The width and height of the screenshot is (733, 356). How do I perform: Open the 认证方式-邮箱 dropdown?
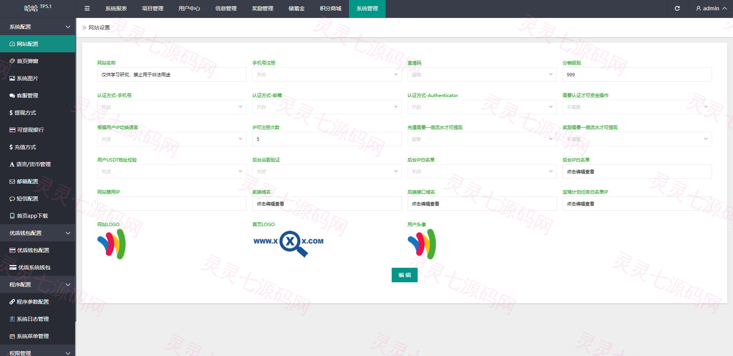pyautogui.click(x=327, y=107)
